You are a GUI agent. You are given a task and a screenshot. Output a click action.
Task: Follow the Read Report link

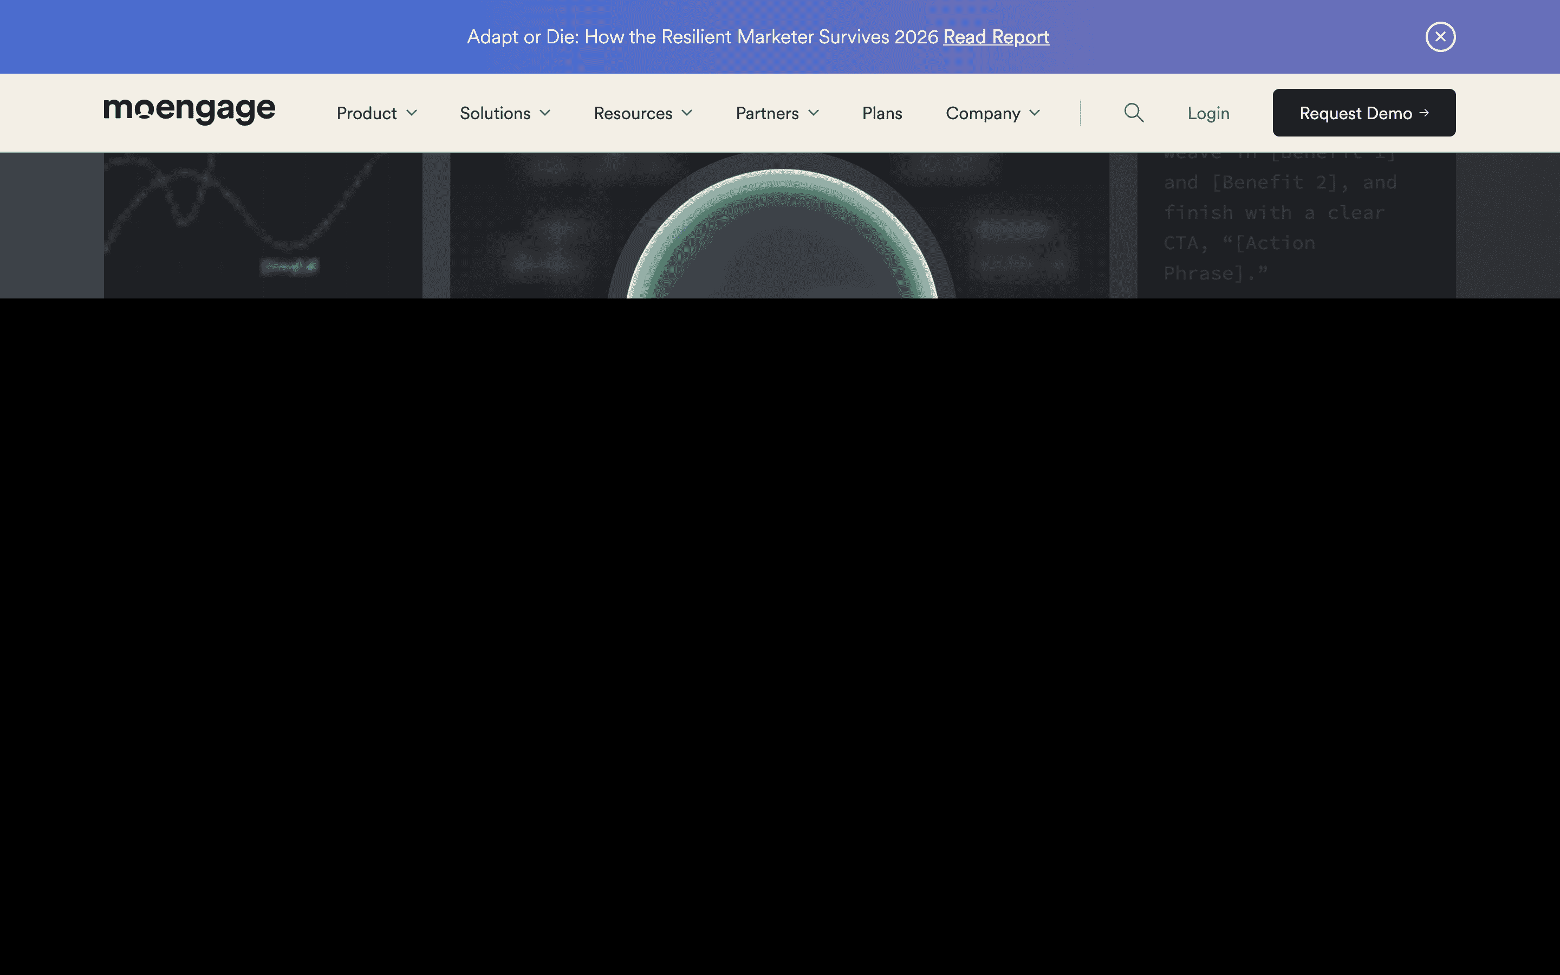[x=996, y=37]
